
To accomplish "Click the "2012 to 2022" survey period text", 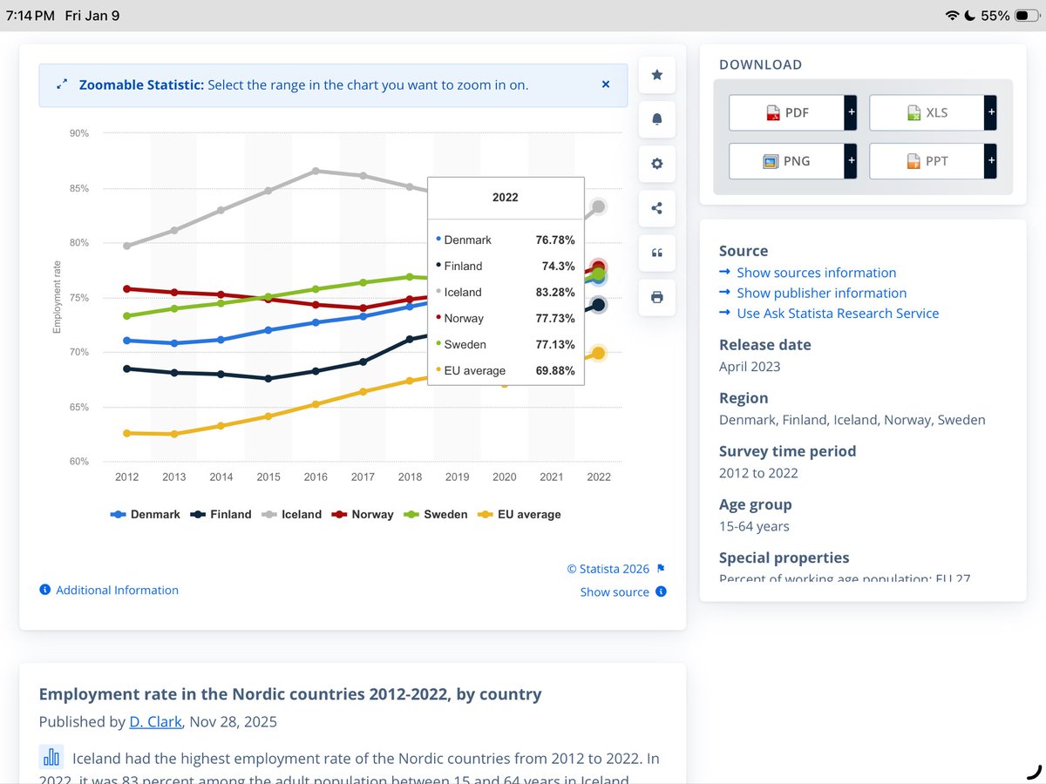I will coord(758,473).
